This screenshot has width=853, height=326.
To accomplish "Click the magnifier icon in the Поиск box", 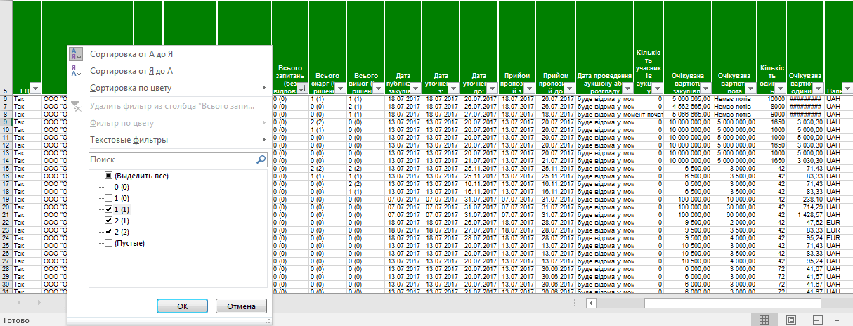I will [x=261, y=159].
